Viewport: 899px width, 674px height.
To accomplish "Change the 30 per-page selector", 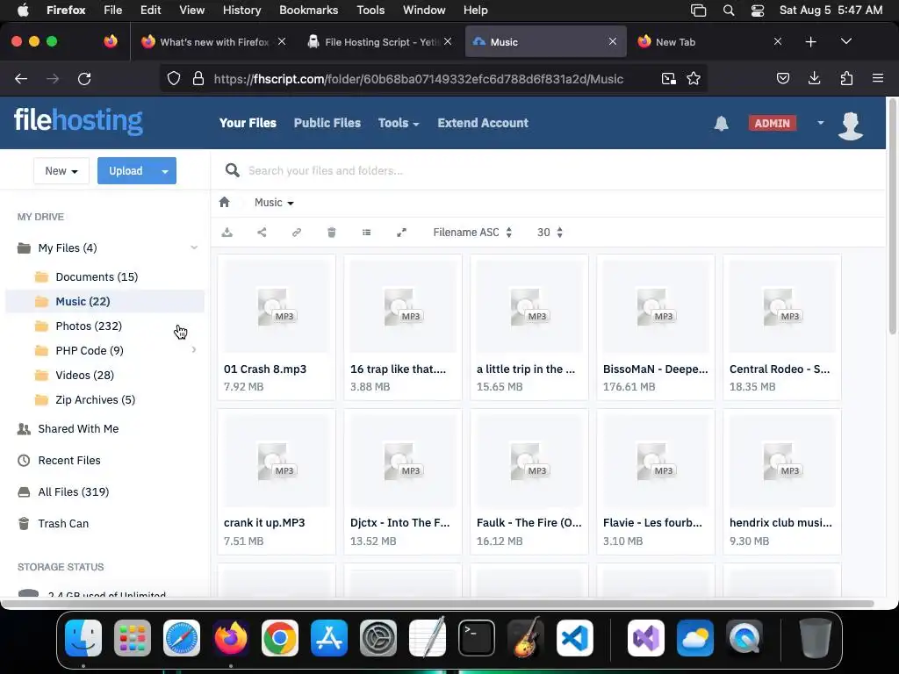I will coord(550,232).
